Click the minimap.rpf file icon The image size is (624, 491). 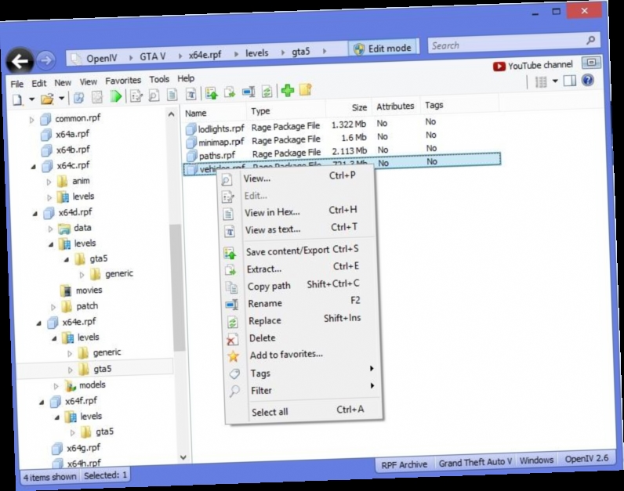pyautogui.click(x=191, y=143)
